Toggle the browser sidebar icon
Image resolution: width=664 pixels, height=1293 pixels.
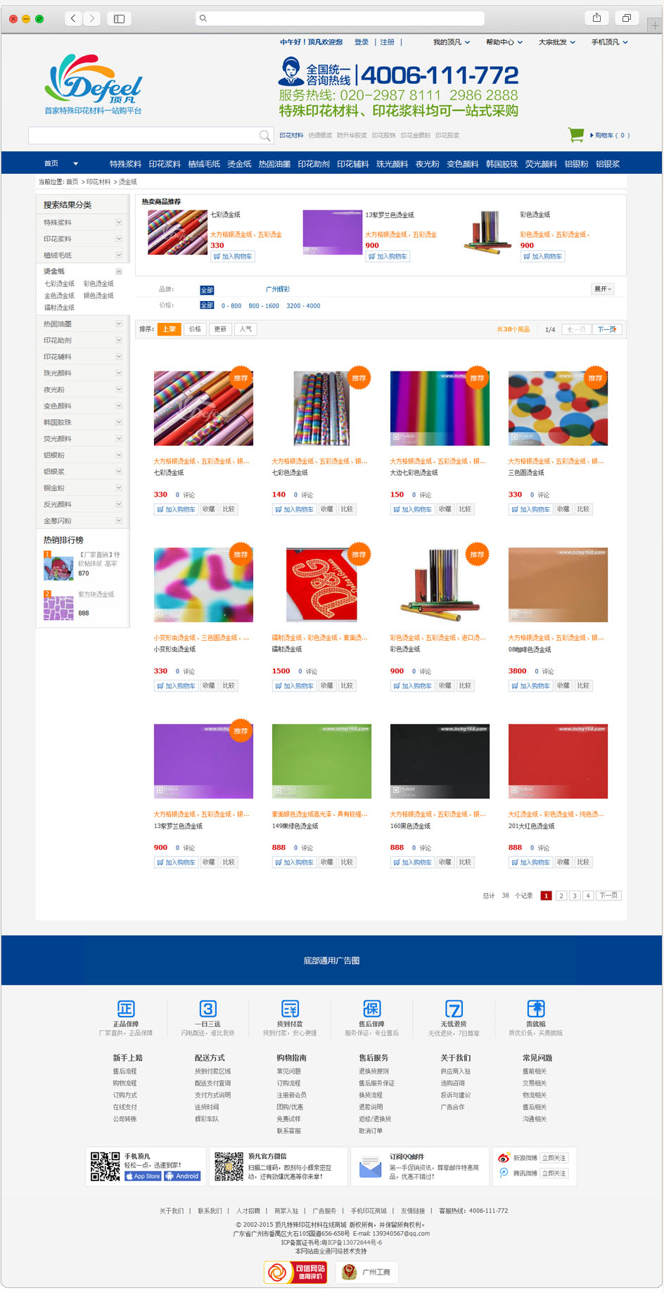click(x=119, y=18)
